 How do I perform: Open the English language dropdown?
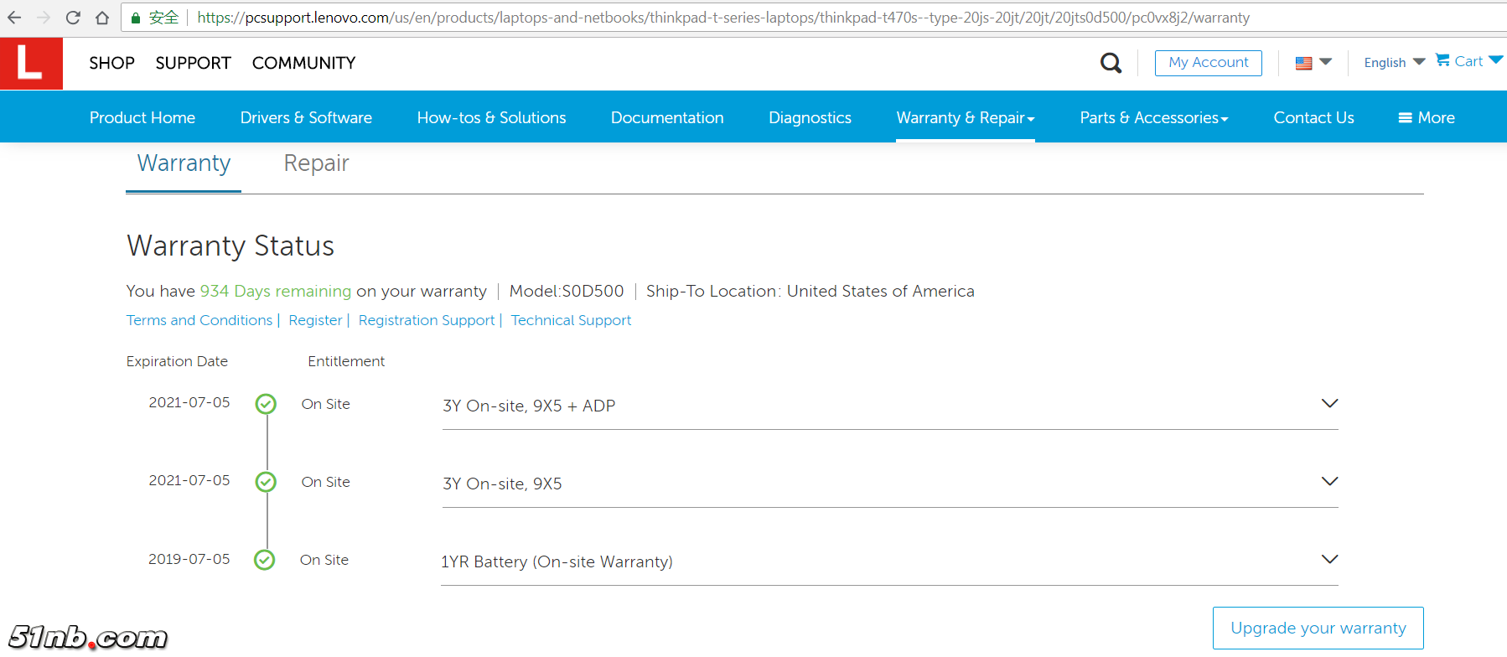pos(1394,63)
